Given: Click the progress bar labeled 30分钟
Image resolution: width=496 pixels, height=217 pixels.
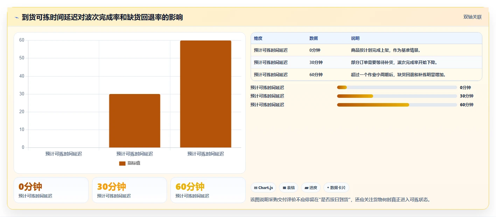Looking at the screenshot, I should (x=397, y=96).
